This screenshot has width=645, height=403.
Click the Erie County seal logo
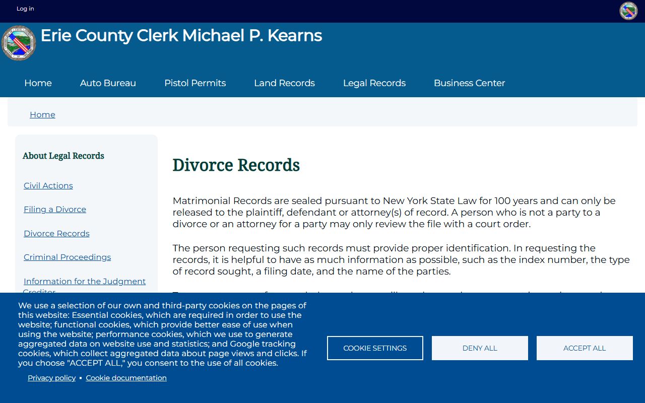coord(19,43)
